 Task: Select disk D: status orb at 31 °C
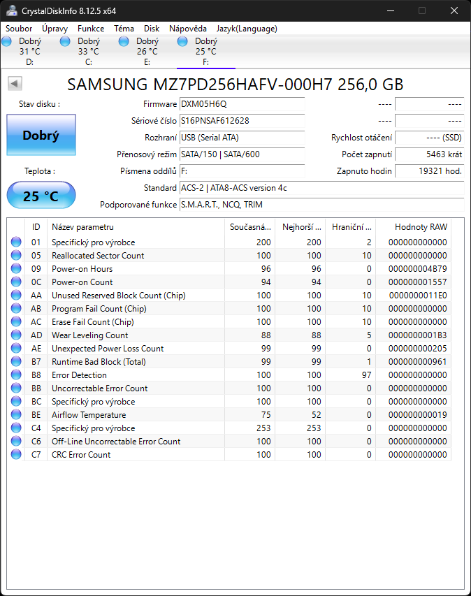click(x=6, y=41)
